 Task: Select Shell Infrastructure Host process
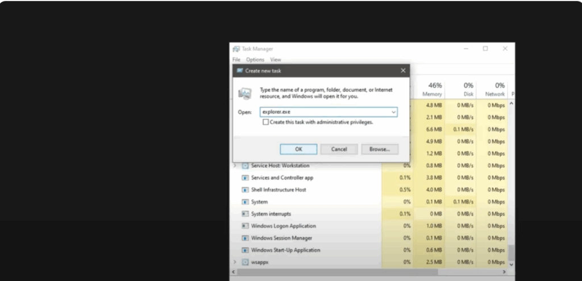278,189
